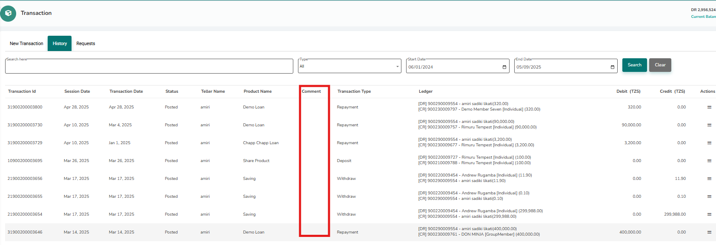Click the Clear button
This screenshot has width=716, height=245.
coord(660,65)
